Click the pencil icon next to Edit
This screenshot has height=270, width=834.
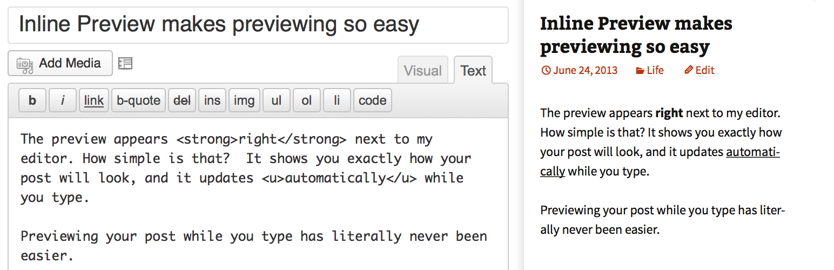[x=689, y=70]
